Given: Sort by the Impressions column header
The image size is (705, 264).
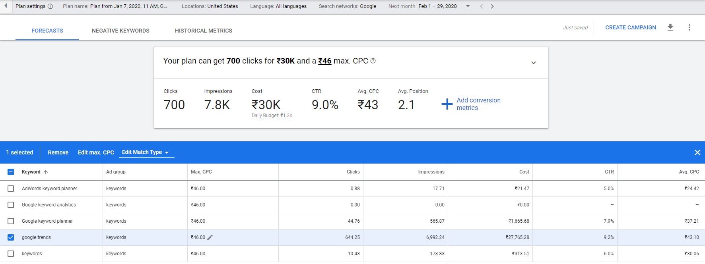Looking at the screenshot, I should 431,172.
